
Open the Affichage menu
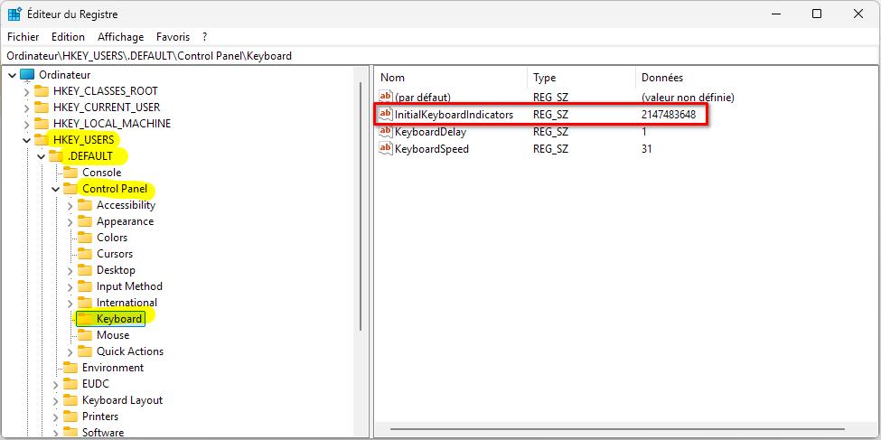coord(121,37)
